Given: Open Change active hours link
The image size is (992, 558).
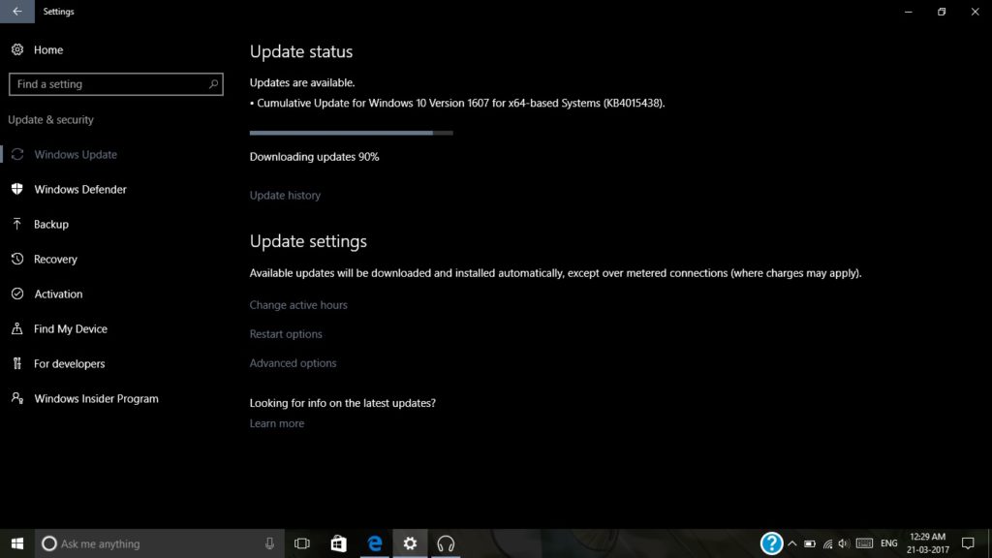Looking at the screenshot, I should [298, 305].
